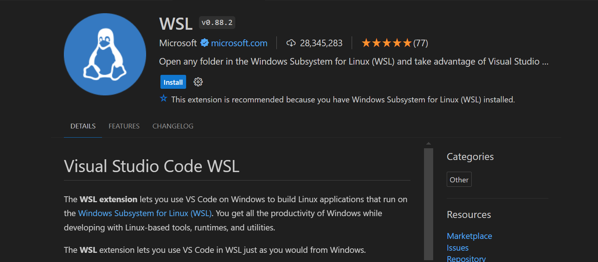
Task: Install the WSL extension
Action: click(173, 82)
